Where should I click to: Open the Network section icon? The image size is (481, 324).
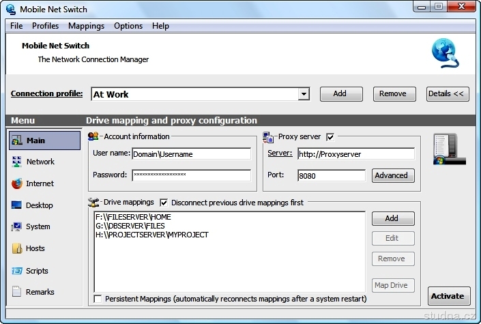(x=16, y=162)
